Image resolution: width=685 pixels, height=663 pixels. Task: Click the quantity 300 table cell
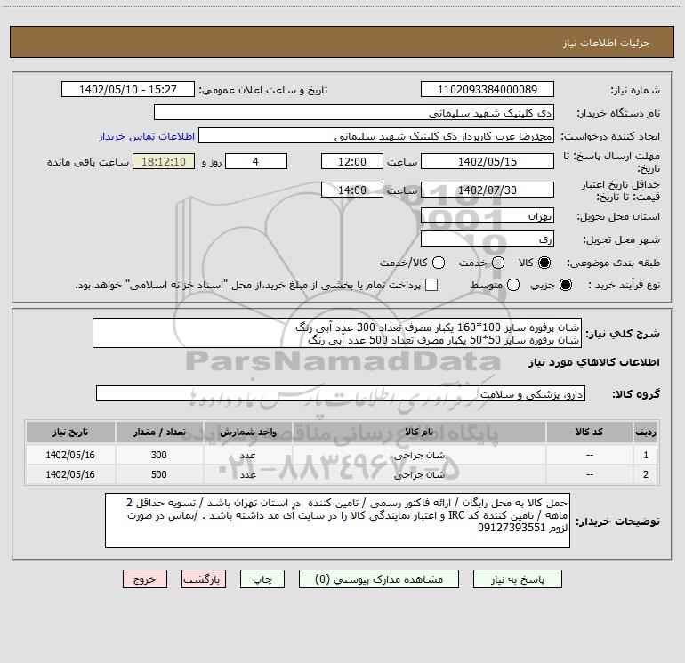pos(159,455)
